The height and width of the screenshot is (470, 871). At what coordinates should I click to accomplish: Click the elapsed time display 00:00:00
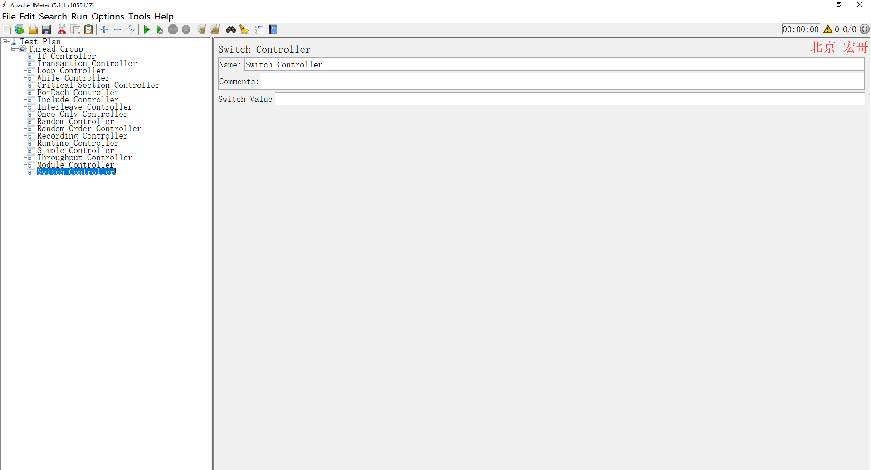click(x=801, y=29)
